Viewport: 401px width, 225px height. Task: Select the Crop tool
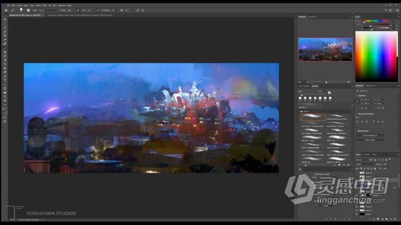click(5, 36)
